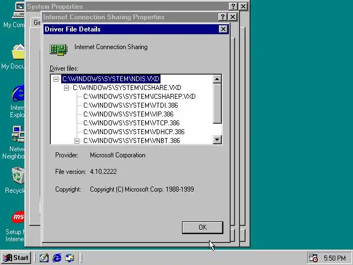The width and height of the screenshot is (353, 265).
Task: Click the 5:50 PM taskbar clock
Action: (x=335, y=258)
